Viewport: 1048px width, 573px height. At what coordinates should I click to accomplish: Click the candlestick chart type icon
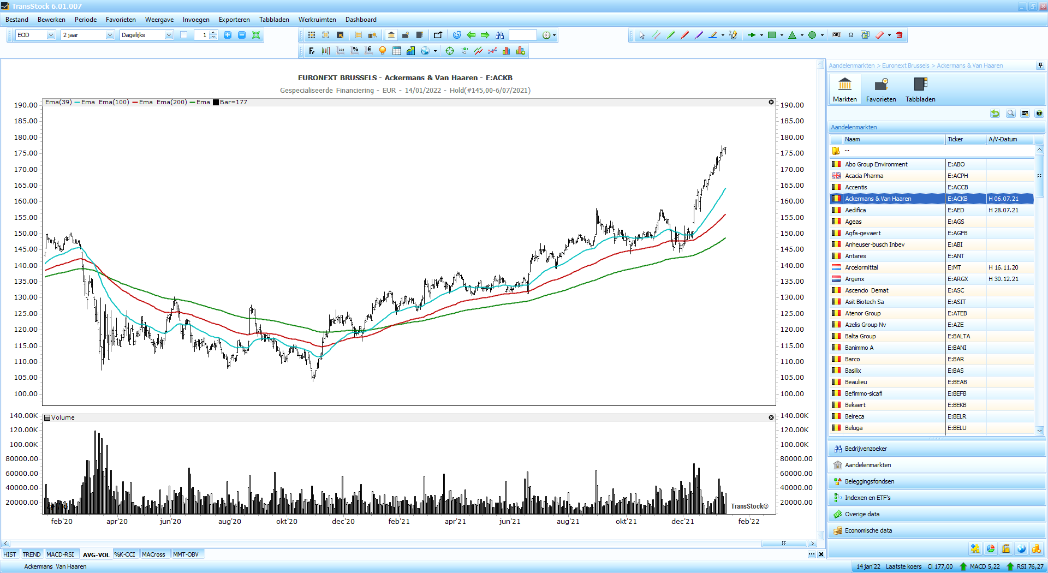tap(326, 51)
